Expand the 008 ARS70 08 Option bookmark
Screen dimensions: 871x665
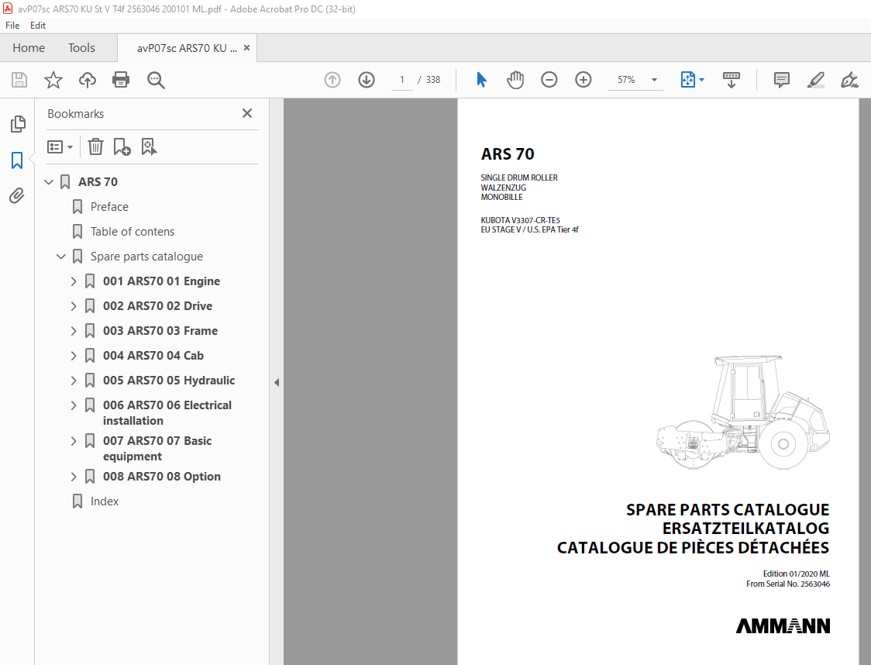click(74, 477)
